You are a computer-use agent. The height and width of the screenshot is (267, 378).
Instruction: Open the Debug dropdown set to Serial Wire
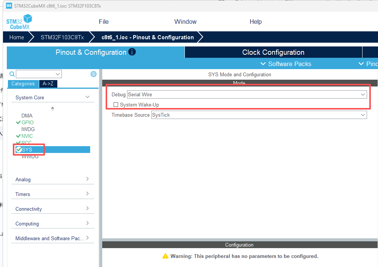tap(247, 94)
